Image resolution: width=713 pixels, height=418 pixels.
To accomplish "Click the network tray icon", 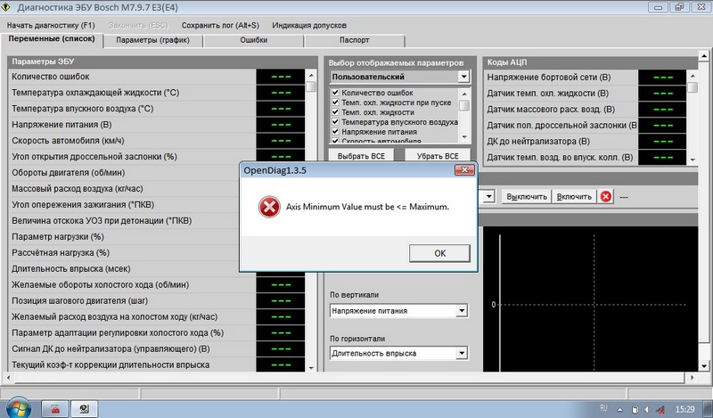I will [660, 409].
